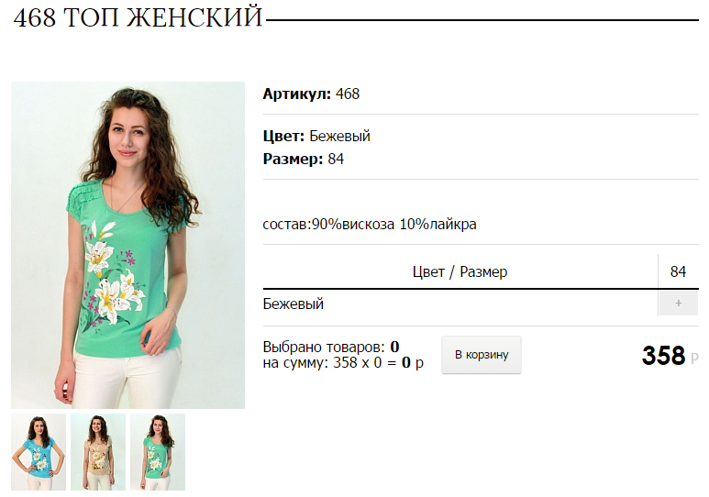The image size is (709, 497).
Task: Open the blue top thumbnail
Action: (39, 452)
